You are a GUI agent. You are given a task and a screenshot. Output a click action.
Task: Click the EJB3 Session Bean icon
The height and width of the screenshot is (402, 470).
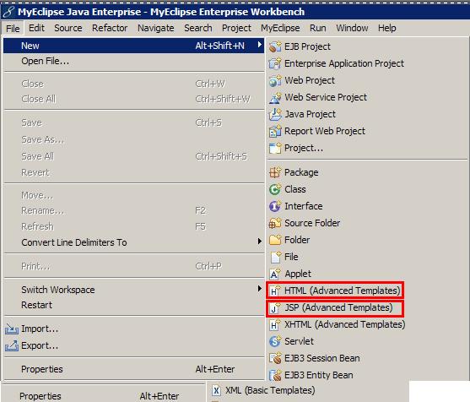275,358
